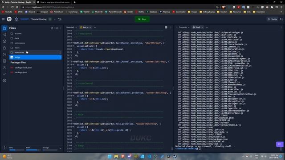The width and height of the screenshot is (285, 160).
Task: Click the RAM usage bar
Action: click(x=33, y=150)
